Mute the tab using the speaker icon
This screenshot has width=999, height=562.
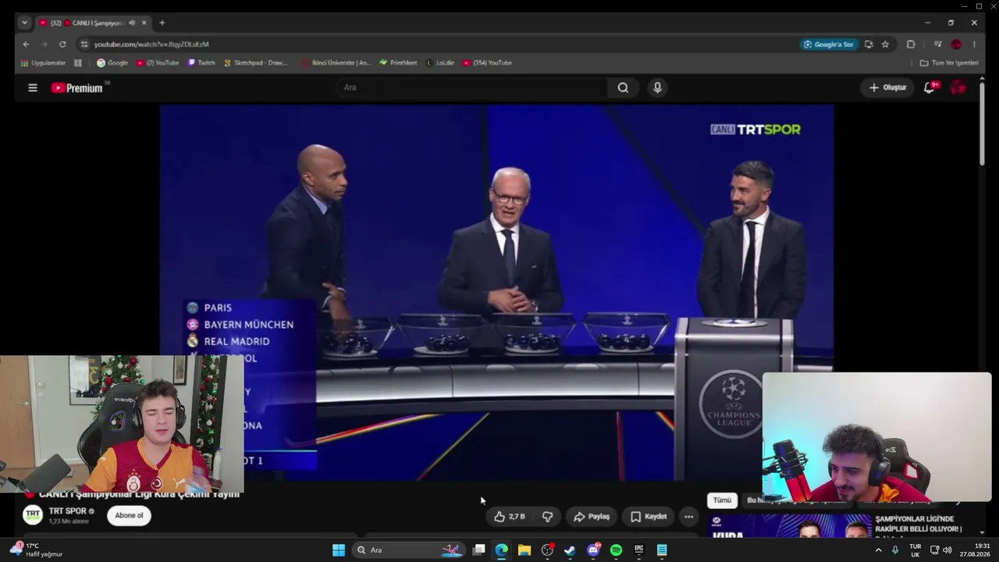pyautogui.click(x=131, y=23)
